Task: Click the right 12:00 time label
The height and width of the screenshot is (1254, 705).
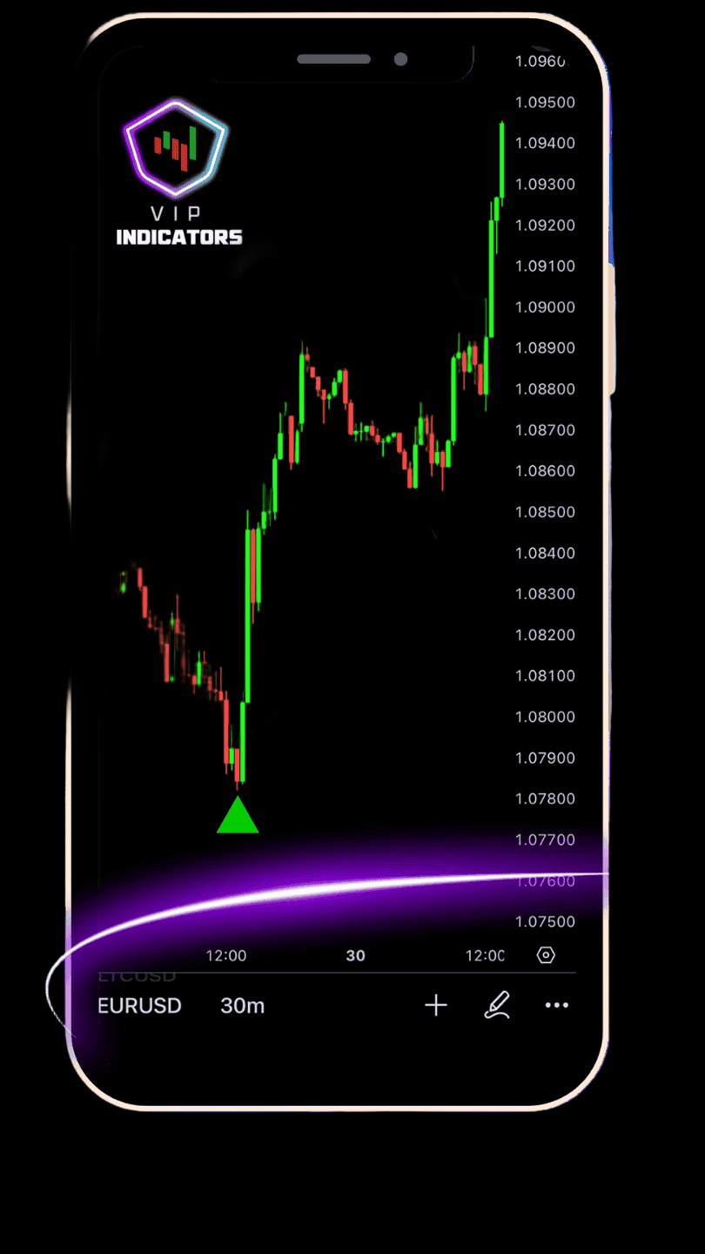Action: (x=485, y=955)
